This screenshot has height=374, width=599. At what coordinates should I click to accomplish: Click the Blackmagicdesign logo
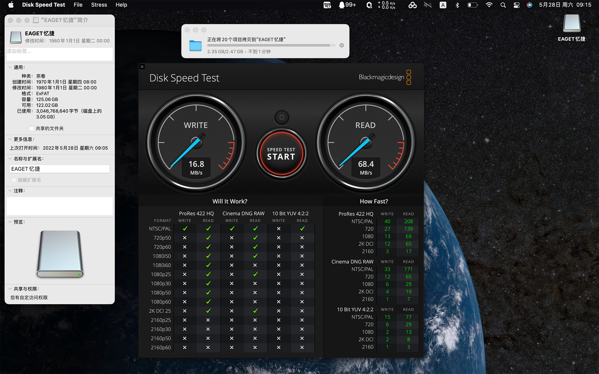(385, 77)
